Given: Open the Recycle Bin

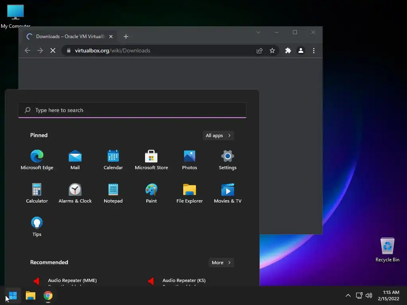Looking at the screenshot, I should [387, 250].
